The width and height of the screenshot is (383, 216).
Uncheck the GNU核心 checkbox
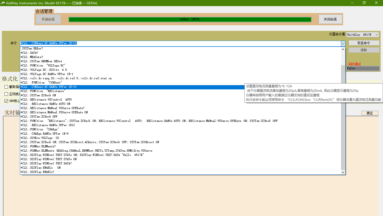tap(6, 101)
